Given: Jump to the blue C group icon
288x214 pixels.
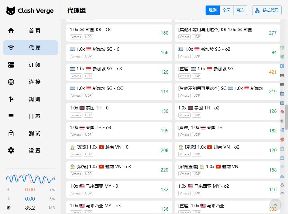Looking at the screenshot, I should pyautogui.click(x=282, y=66).
